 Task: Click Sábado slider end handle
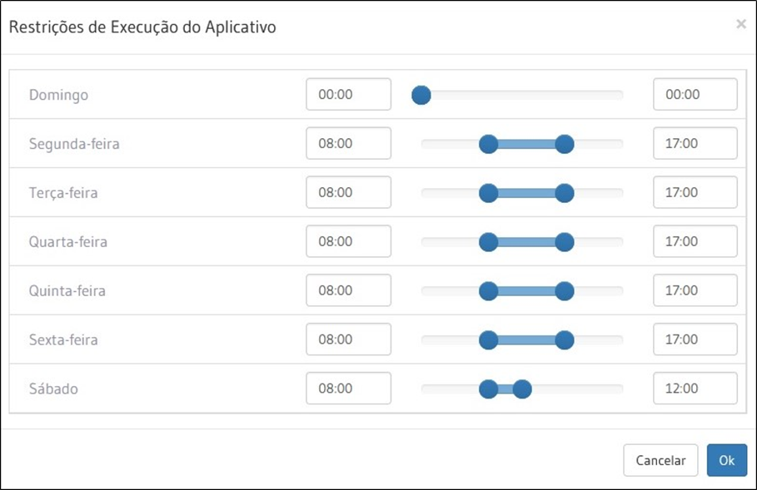(x=522, y=389)
